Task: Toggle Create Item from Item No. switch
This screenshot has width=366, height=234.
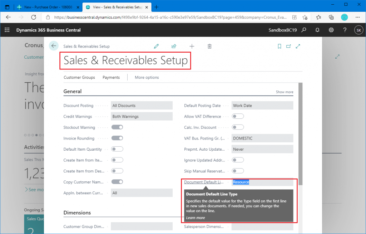Action: point(117,160)
